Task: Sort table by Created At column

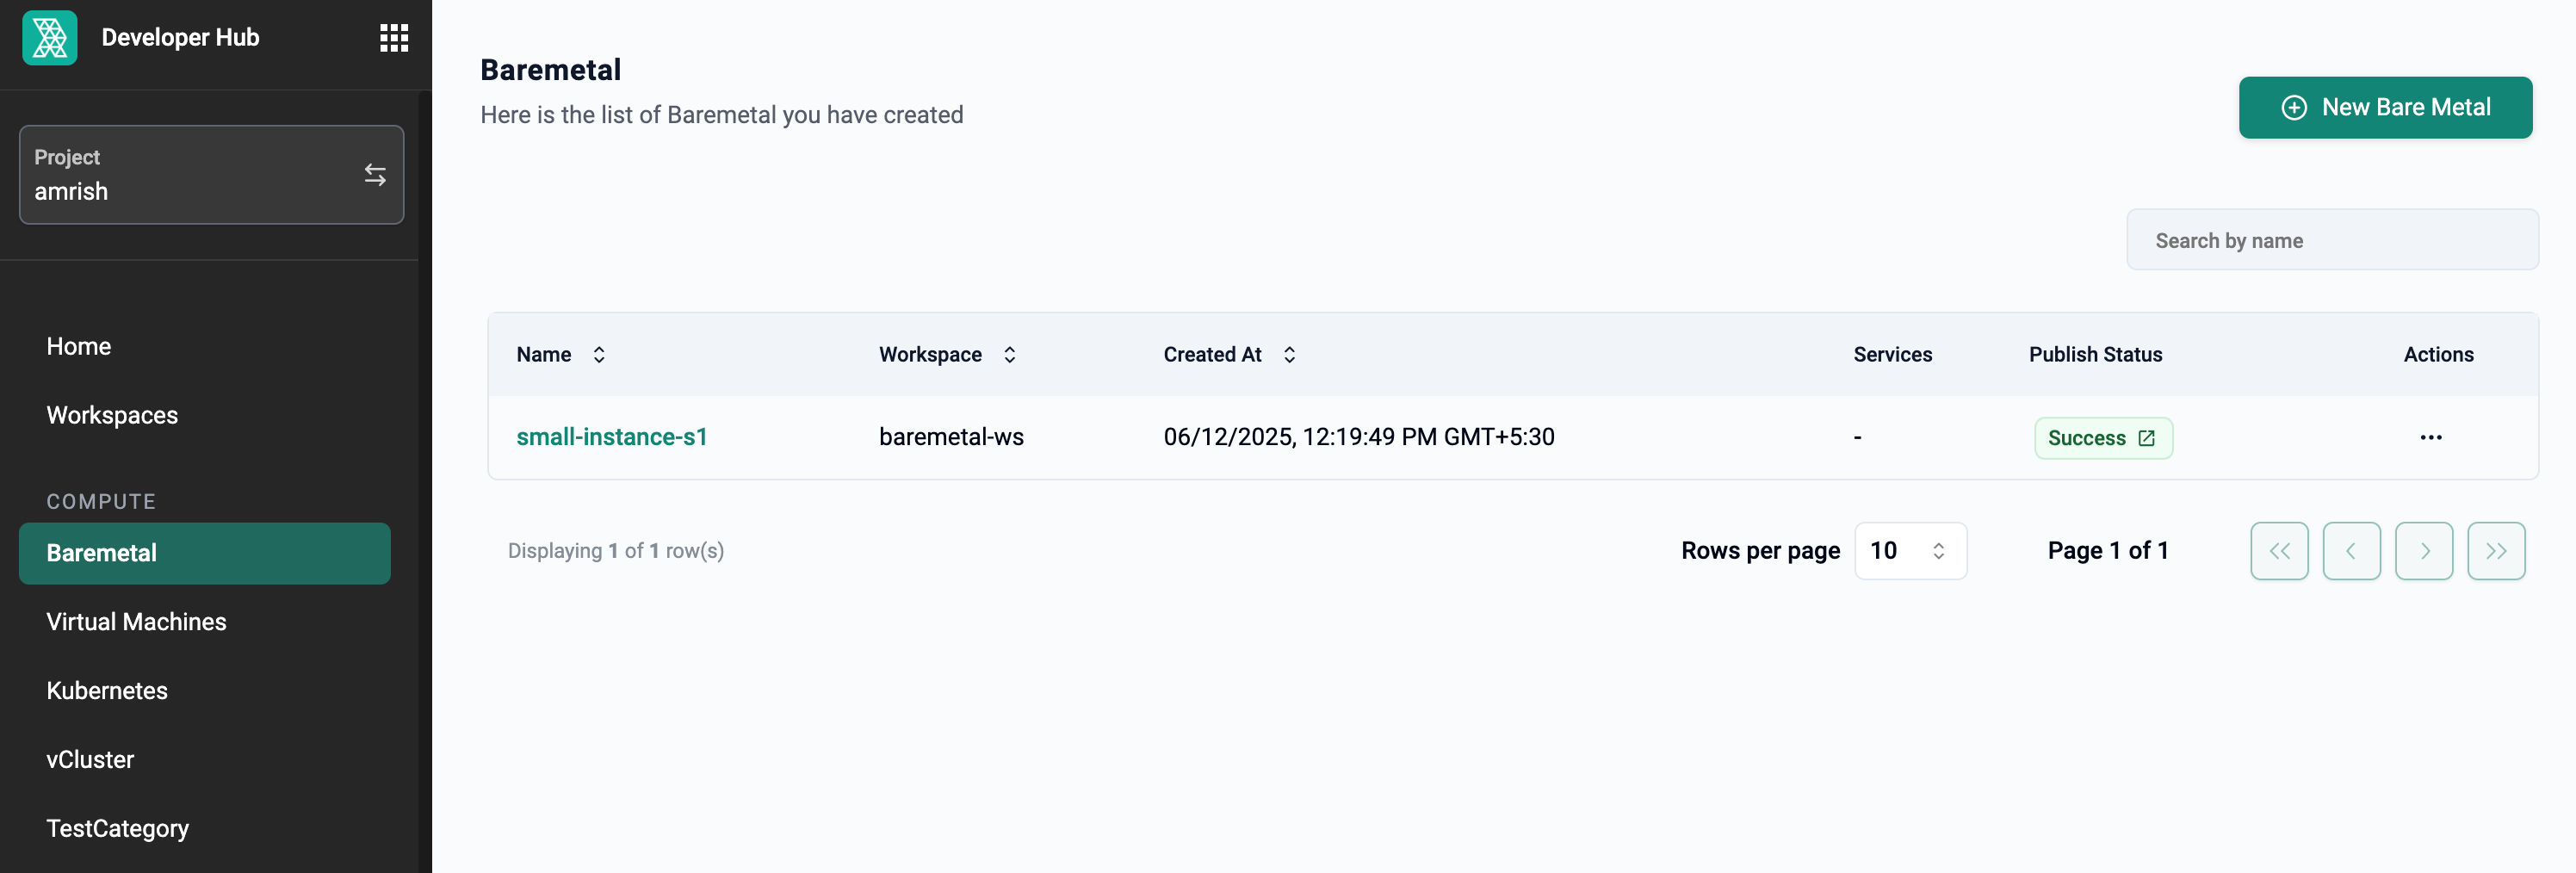Action: [x=1289, y=355]
